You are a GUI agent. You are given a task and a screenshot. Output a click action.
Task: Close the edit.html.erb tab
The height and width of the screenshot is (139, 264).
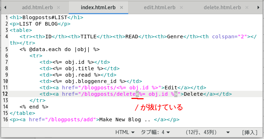181,7
